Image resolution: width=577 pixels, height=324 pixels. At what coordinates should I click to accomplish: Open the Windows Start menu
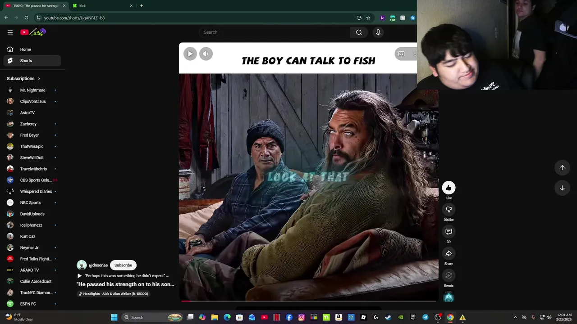coord(114,317)
